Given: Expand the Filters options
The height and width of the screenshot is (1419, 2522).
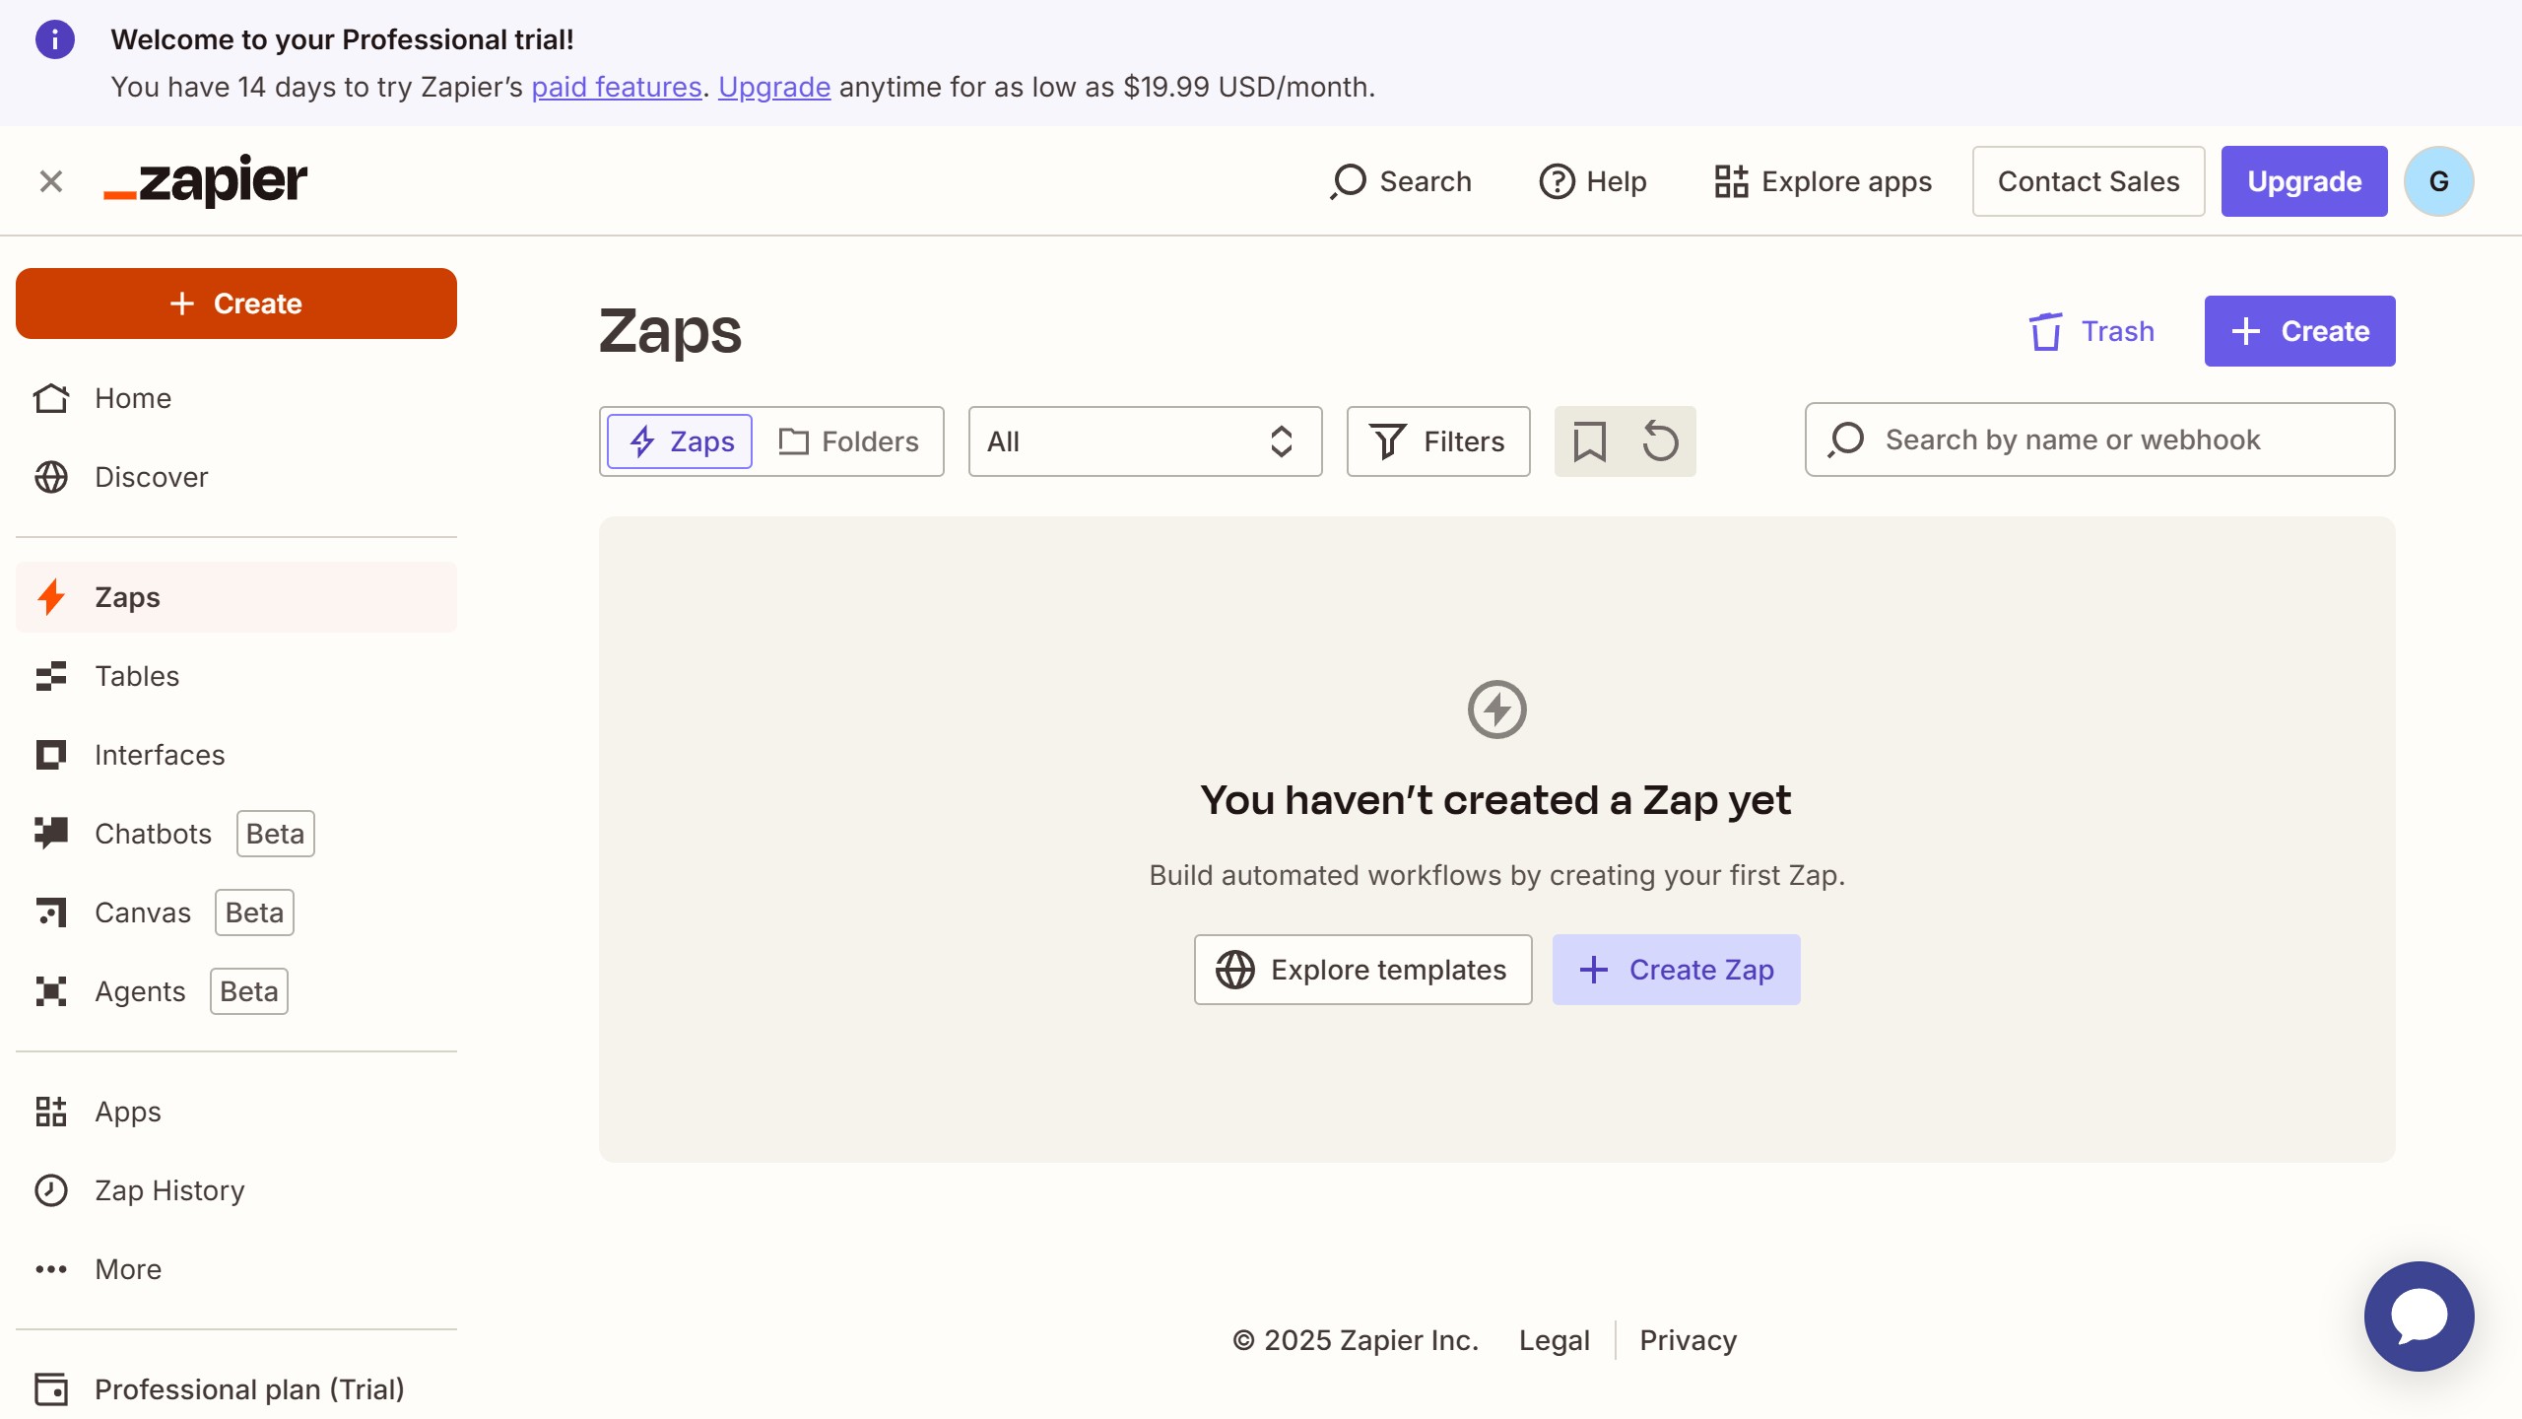Looking at the screenshot, I should click(x=1438, y=441).
